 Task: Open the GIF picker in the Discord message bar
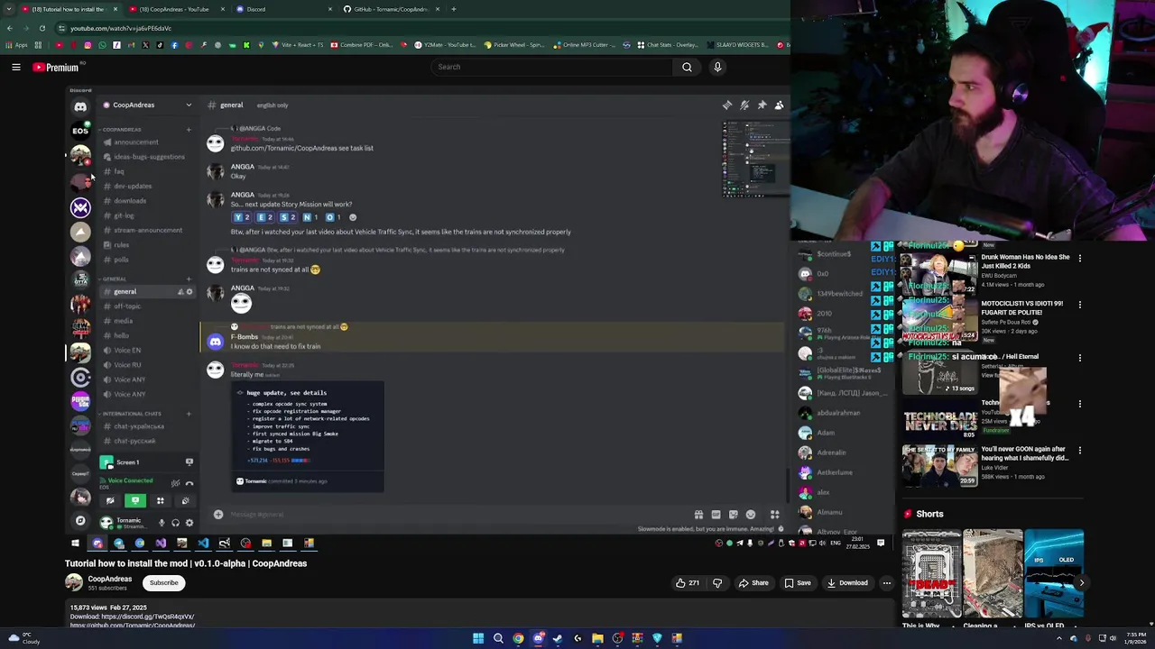[x=716, y=515]
